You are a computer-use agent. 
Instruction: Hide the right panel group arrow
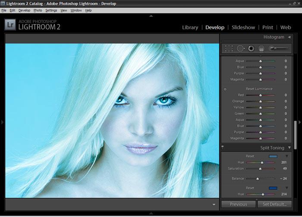(300, 122)
